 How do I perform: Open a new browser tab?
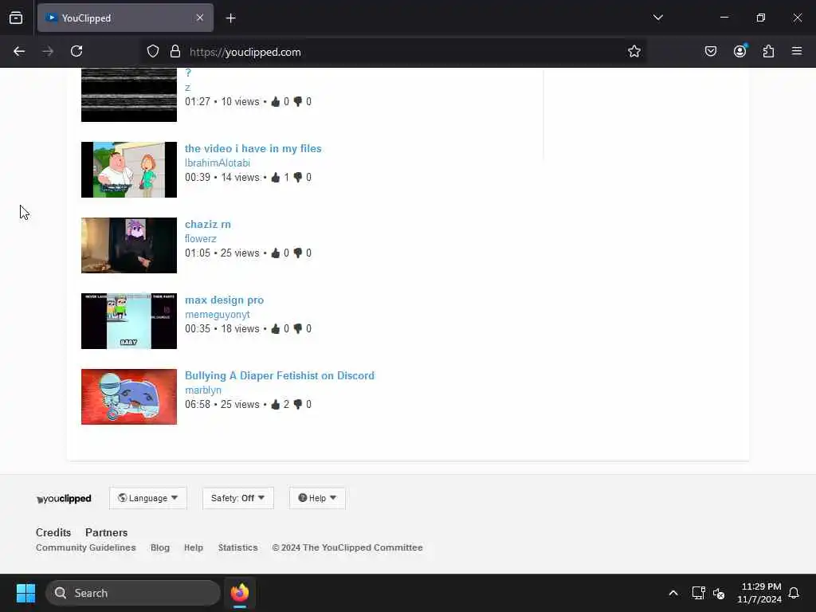(230, 18)
